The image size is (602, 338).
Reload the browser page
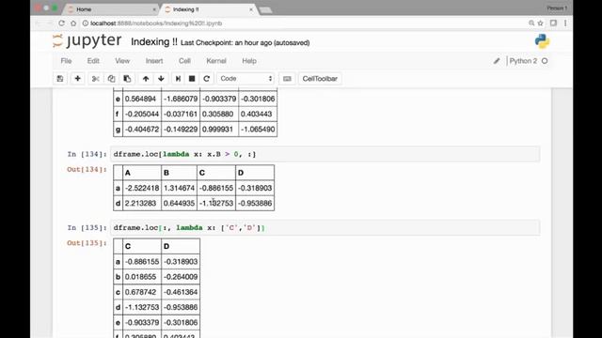pos(61,23)
